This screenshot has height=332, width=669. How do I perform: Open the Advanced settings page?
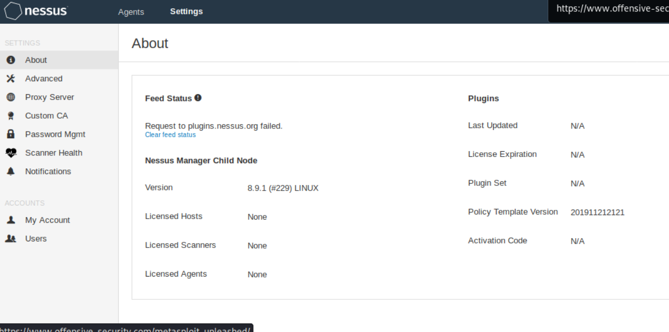(x=44, y=79)
